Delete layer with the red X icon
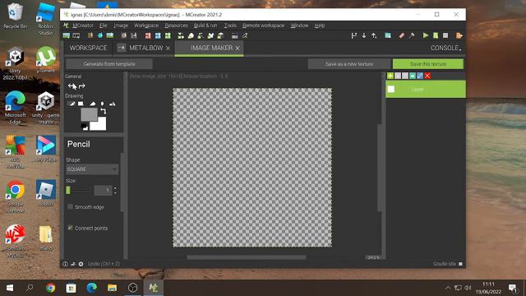526x296 pixels. click(427, 76)
